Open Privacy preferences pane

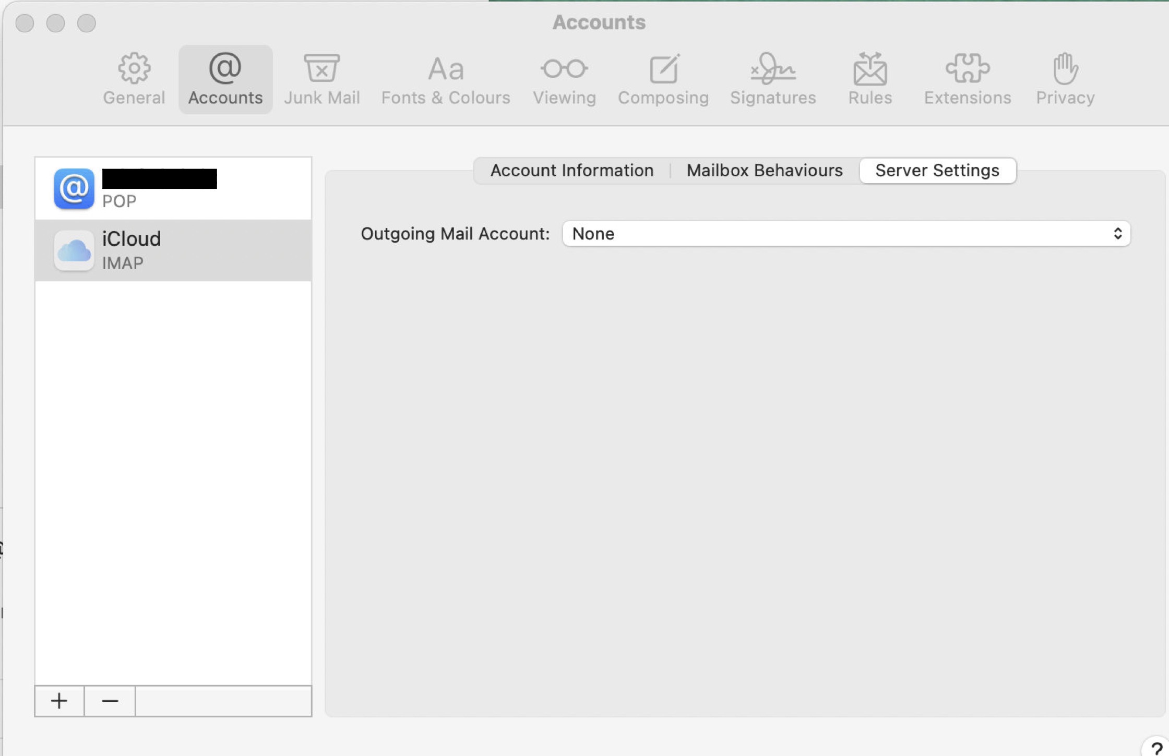1065,79
